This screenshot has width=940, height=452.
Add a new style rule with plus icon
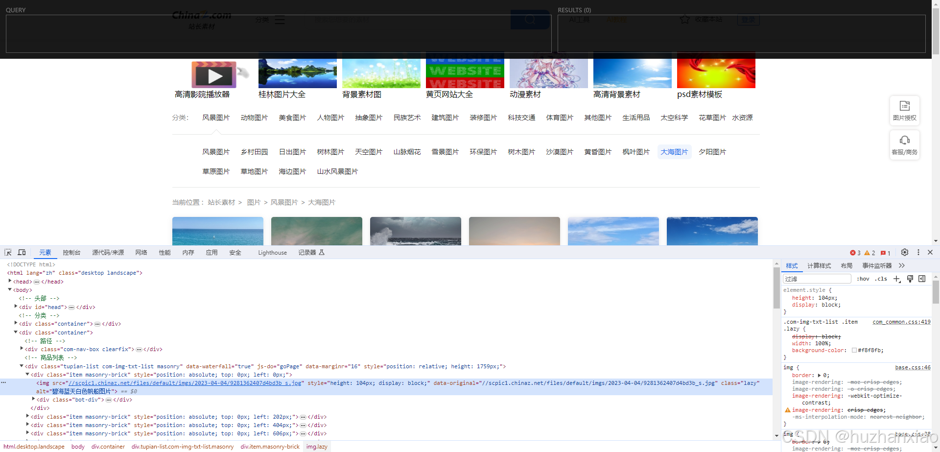point(897,279)
